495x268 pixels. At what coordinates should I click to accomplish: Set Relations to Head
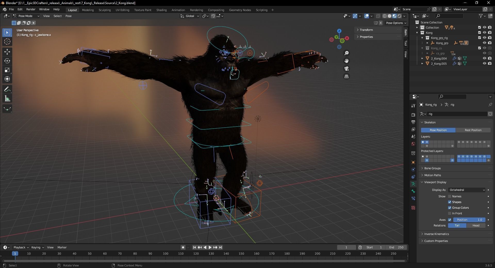click(x=476, y=225)
